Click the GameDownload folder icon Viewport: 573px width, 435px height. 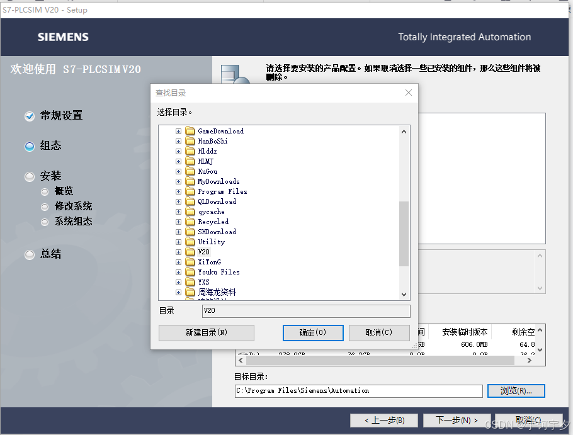pos(190,131)
